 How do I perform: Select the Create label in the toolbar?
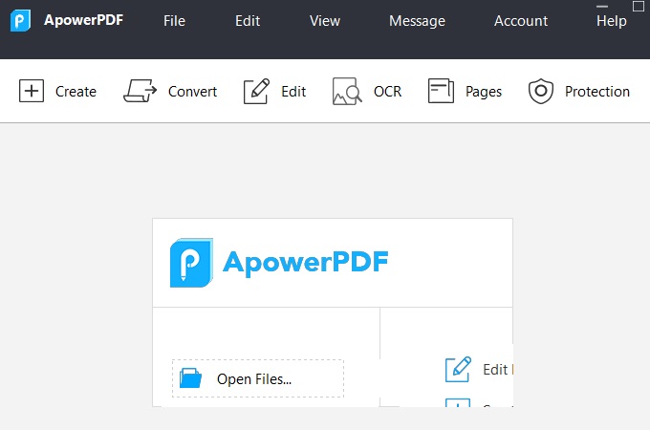(76, 91)
